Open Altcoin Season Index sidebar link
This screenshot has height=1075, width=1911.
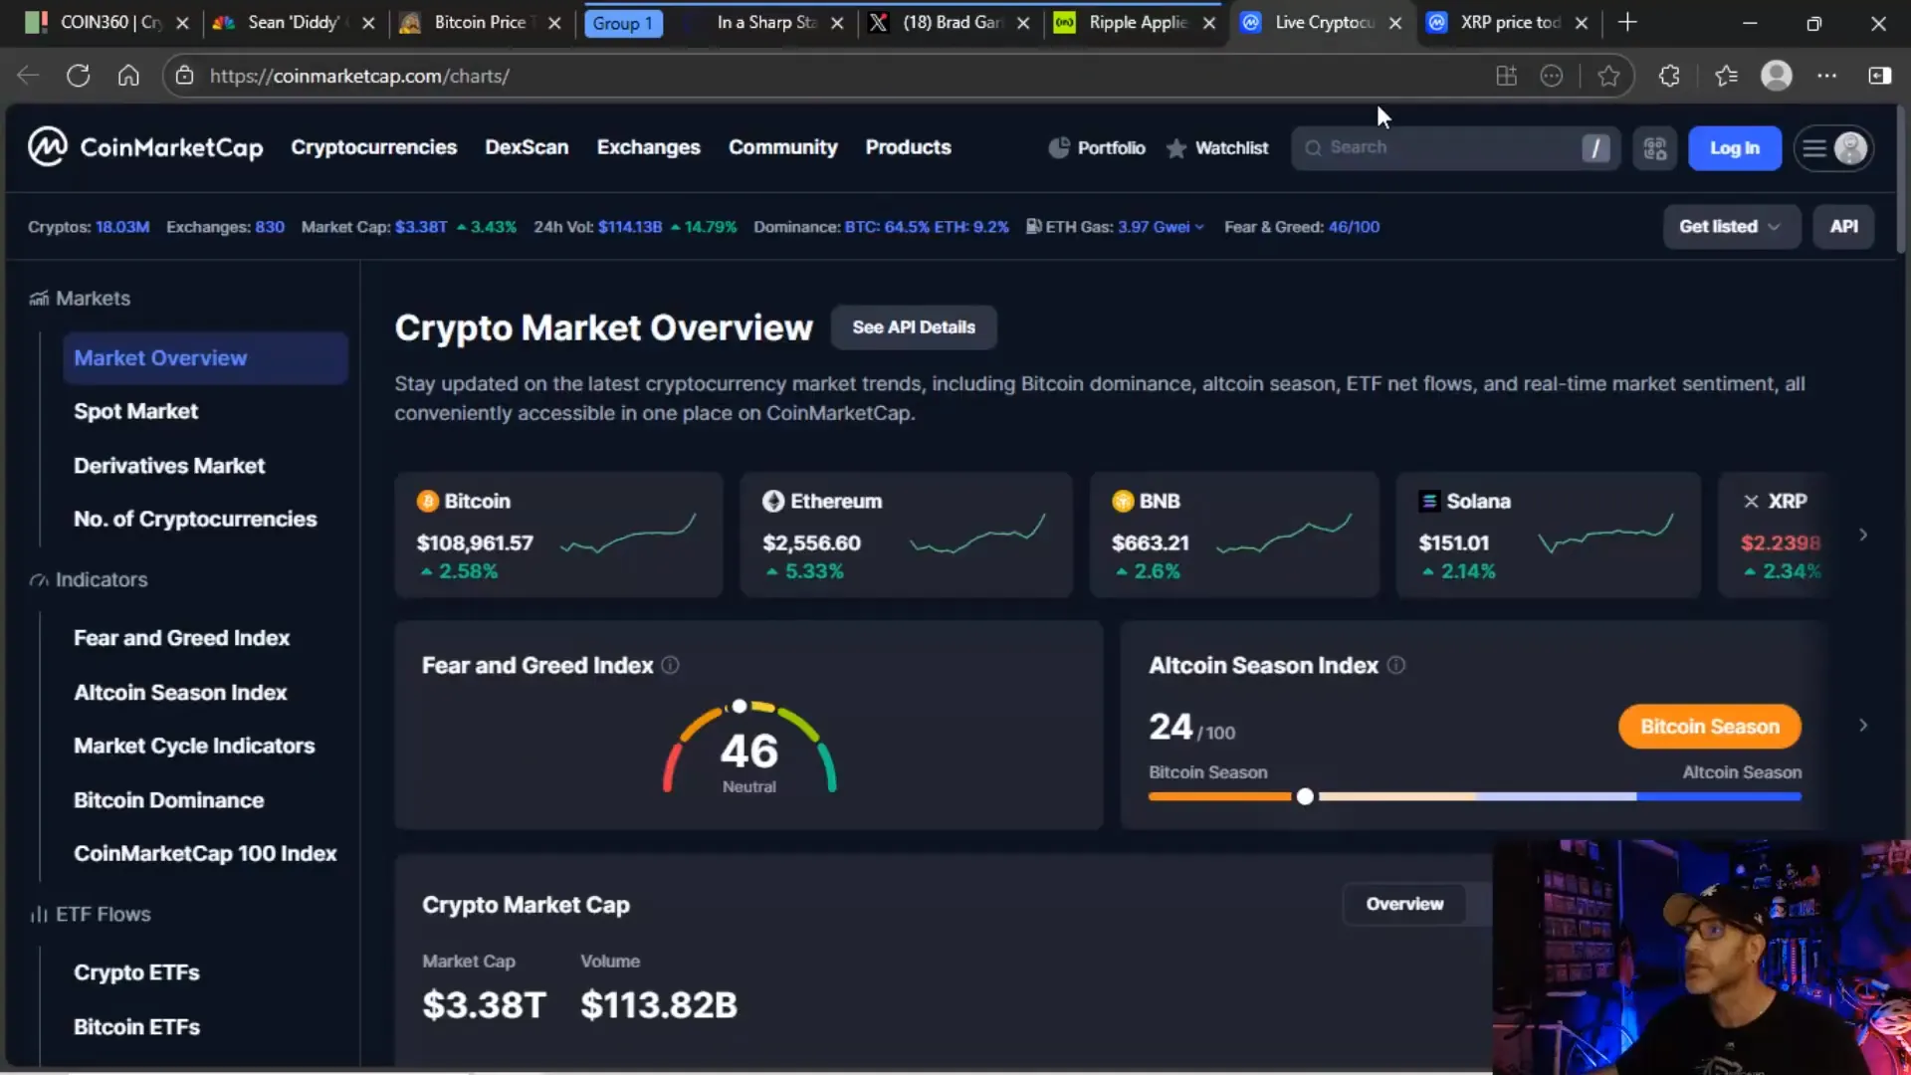coord(180,693)
